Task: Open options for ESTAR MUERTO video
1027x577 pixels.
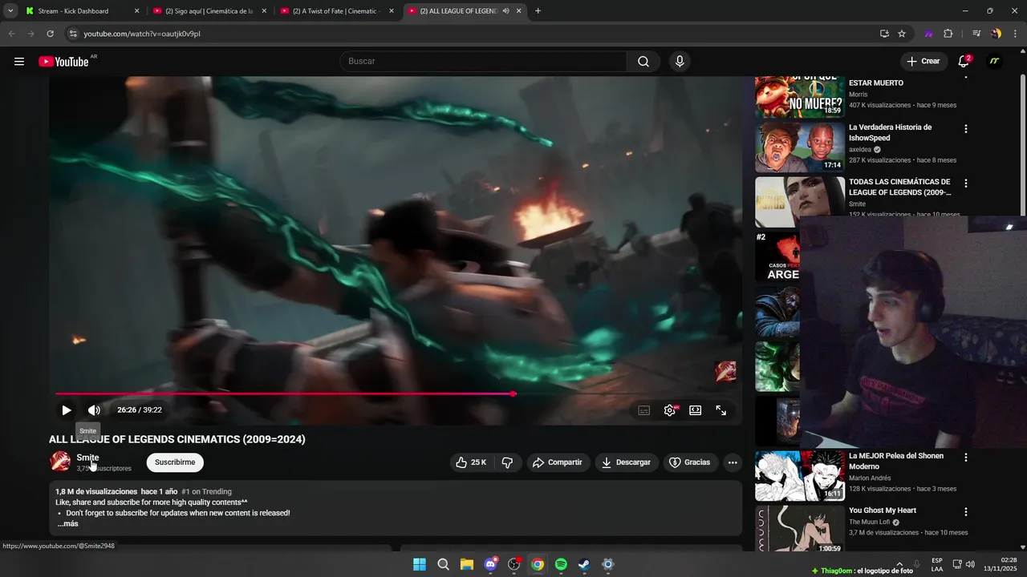Action: click(x=965, y=78)
